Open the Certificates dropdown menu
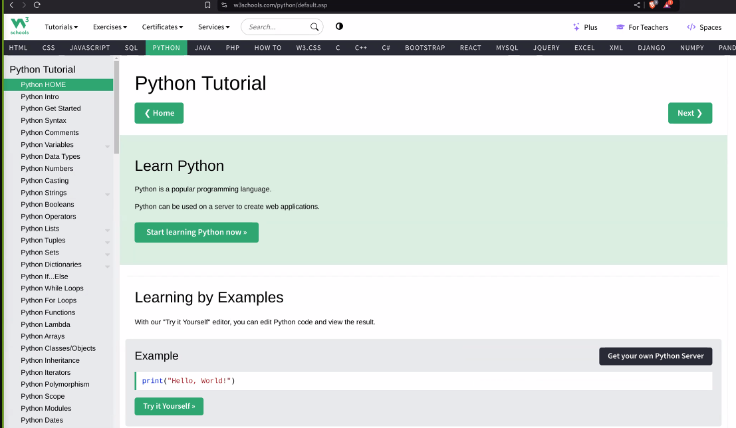The image size is (736, 428). point(162,27)
